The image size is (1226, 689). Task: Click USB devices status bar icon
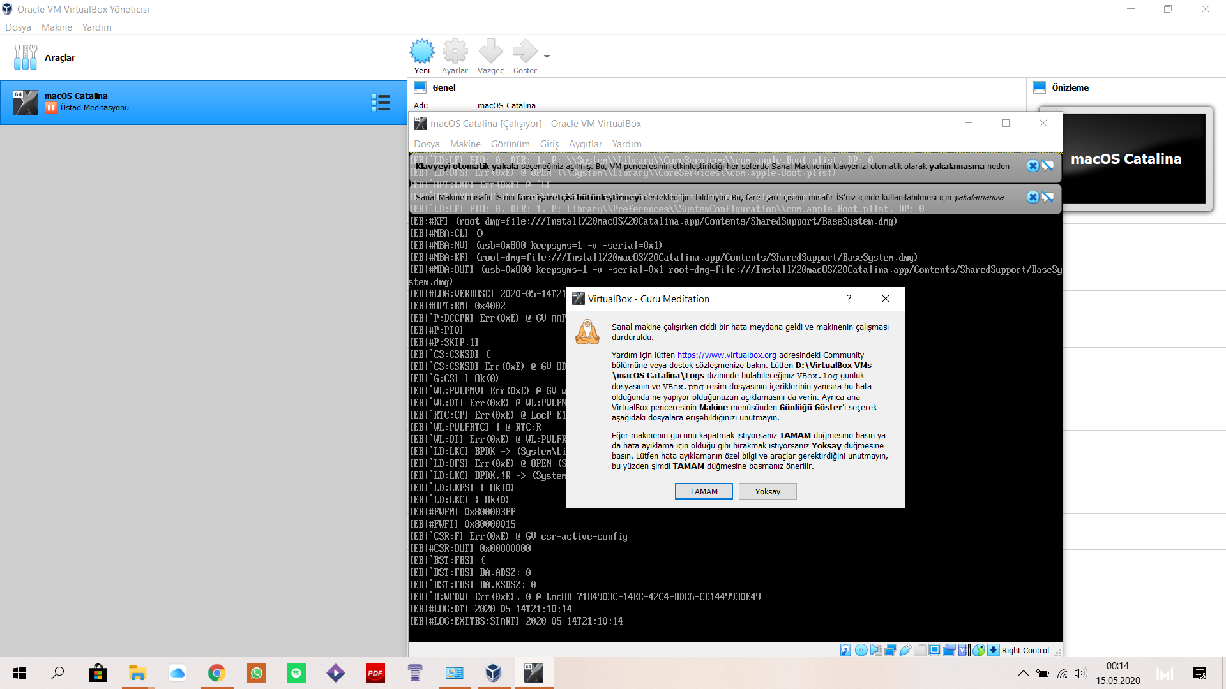(905, 650)
